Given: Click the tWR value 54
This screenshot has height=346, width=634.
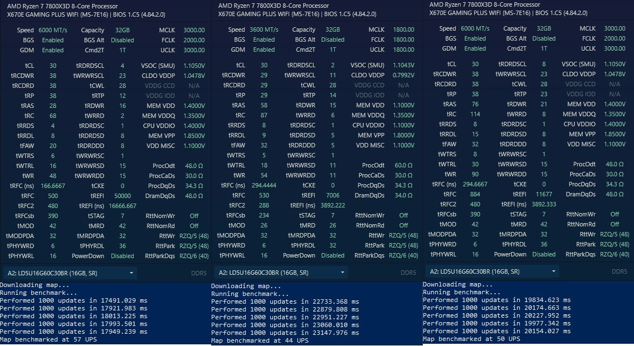Looking at the screenshot, I should 264,176.
